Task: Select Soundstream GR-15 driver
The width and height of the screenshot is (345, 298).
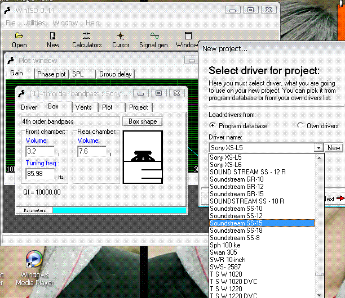Action: pyautogui.click(x=262, y=194)
